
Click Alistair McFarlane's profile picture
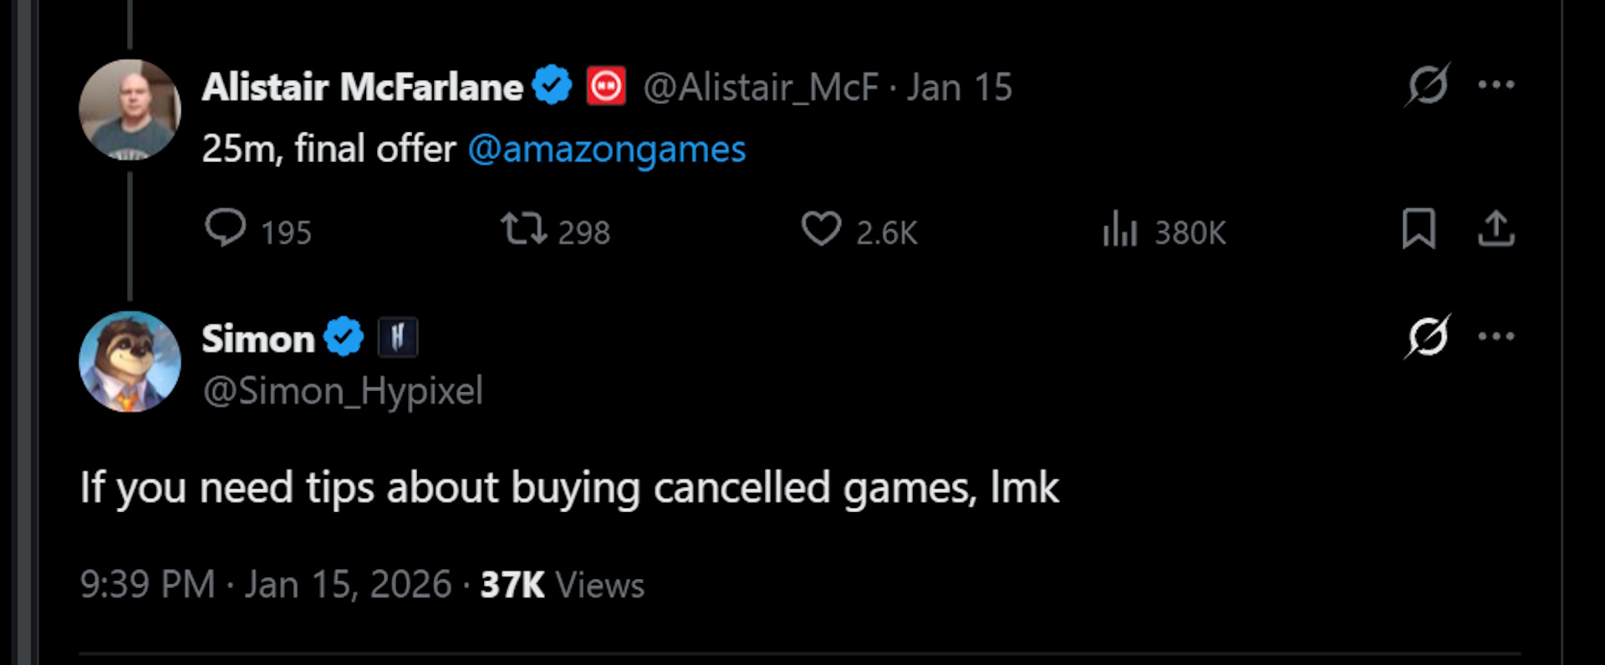pyautogui.click(x=130, y=109)
